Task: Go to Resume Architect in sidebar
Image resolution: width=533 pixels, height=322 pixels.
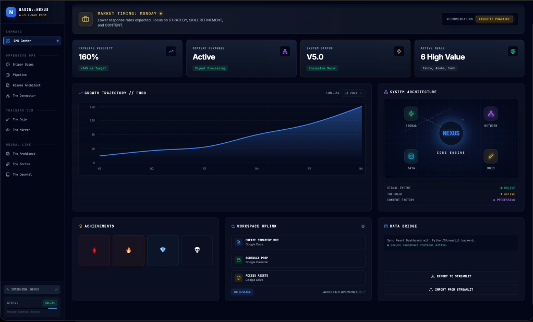Action: point(26,85)
